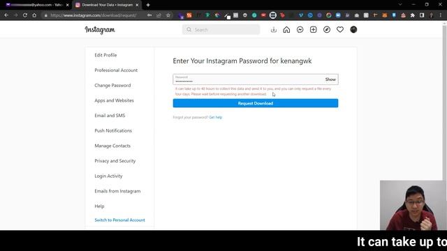Go to Change Password

(112, 85)
